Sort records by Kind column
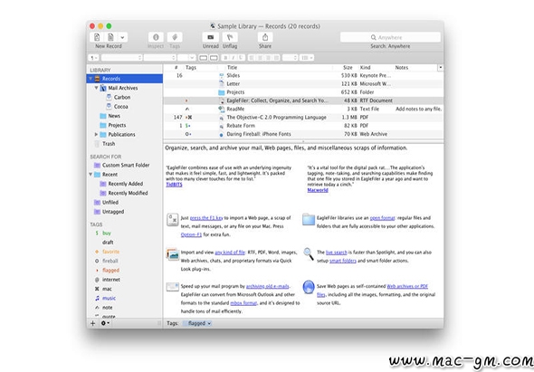Screen dimensions: 534x372 365,68
